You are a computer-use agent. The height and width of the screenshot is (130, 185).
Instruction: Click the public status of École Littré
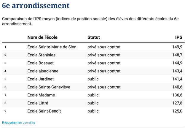[x=93, y=103]
